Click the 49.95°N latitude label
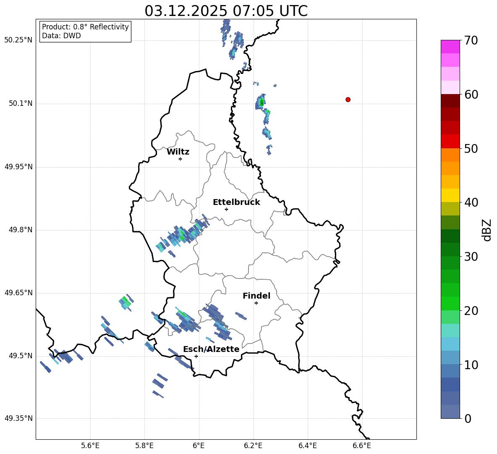497x454 pixels. tap(18, 167)
